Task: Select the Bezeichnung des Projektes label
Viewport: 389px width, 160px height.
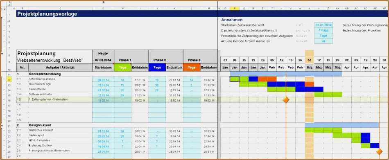Action: click(x=362, y=31)
